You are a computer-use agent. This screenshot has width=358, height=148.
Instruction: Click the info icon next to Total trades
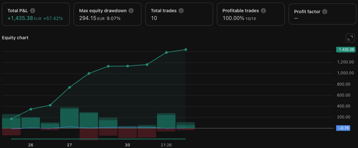tap(181, 11)
